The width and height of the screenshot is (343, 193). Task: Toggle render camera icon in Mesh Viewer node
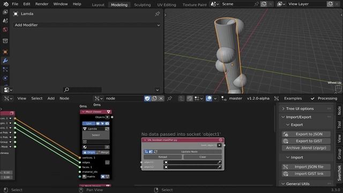[107, 123]
